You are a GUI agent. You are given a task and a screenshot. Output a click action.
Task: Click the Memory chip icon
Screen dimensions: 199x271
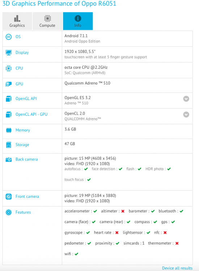[x=9, y=130]
